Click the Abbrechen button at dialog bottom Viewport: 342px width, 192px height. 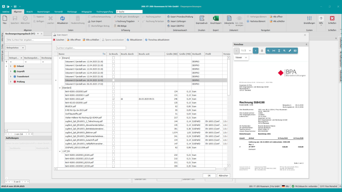(223, 176)
